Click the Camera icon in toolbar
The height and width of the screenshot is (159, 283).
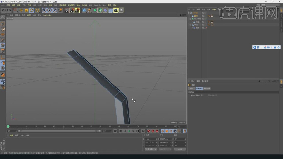click(x=116, y=10)
